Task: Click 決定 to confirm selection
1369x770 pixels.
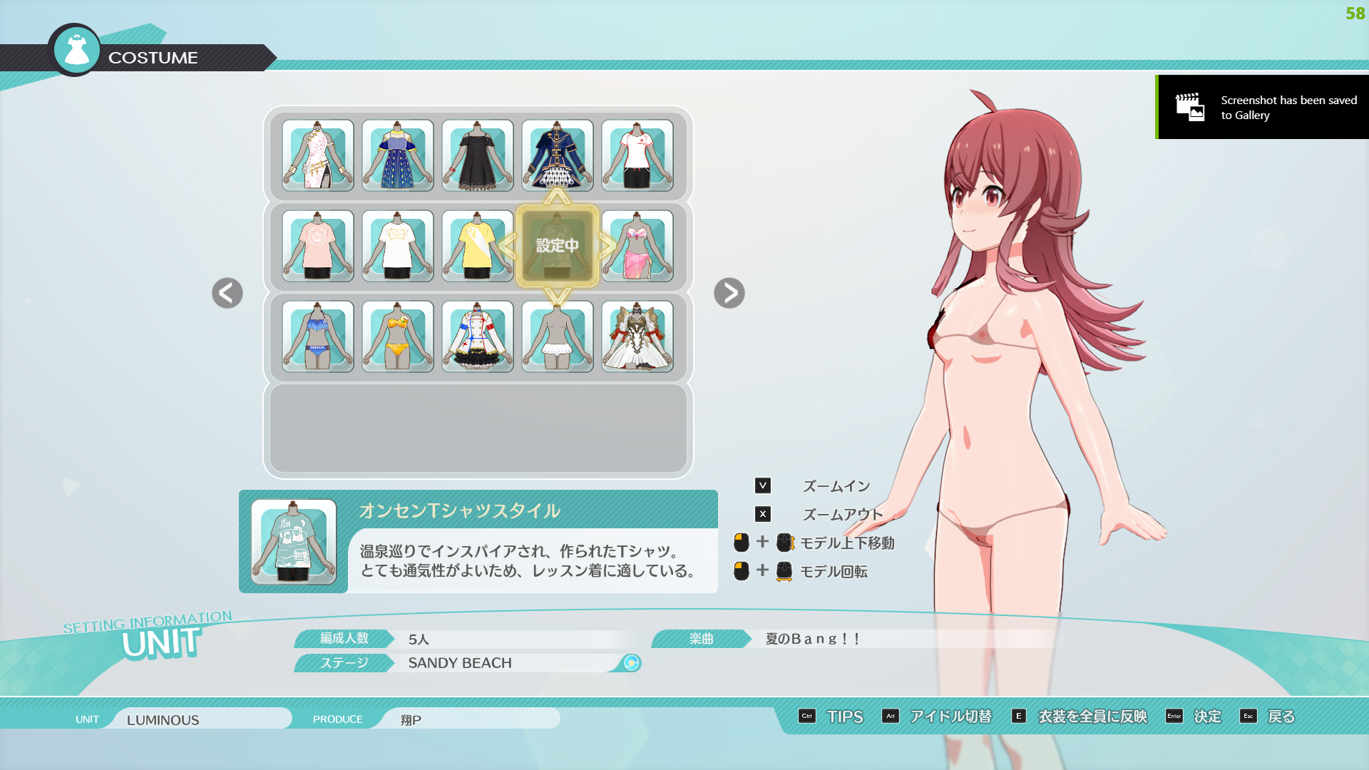Action: click(x=1208, y=717)
